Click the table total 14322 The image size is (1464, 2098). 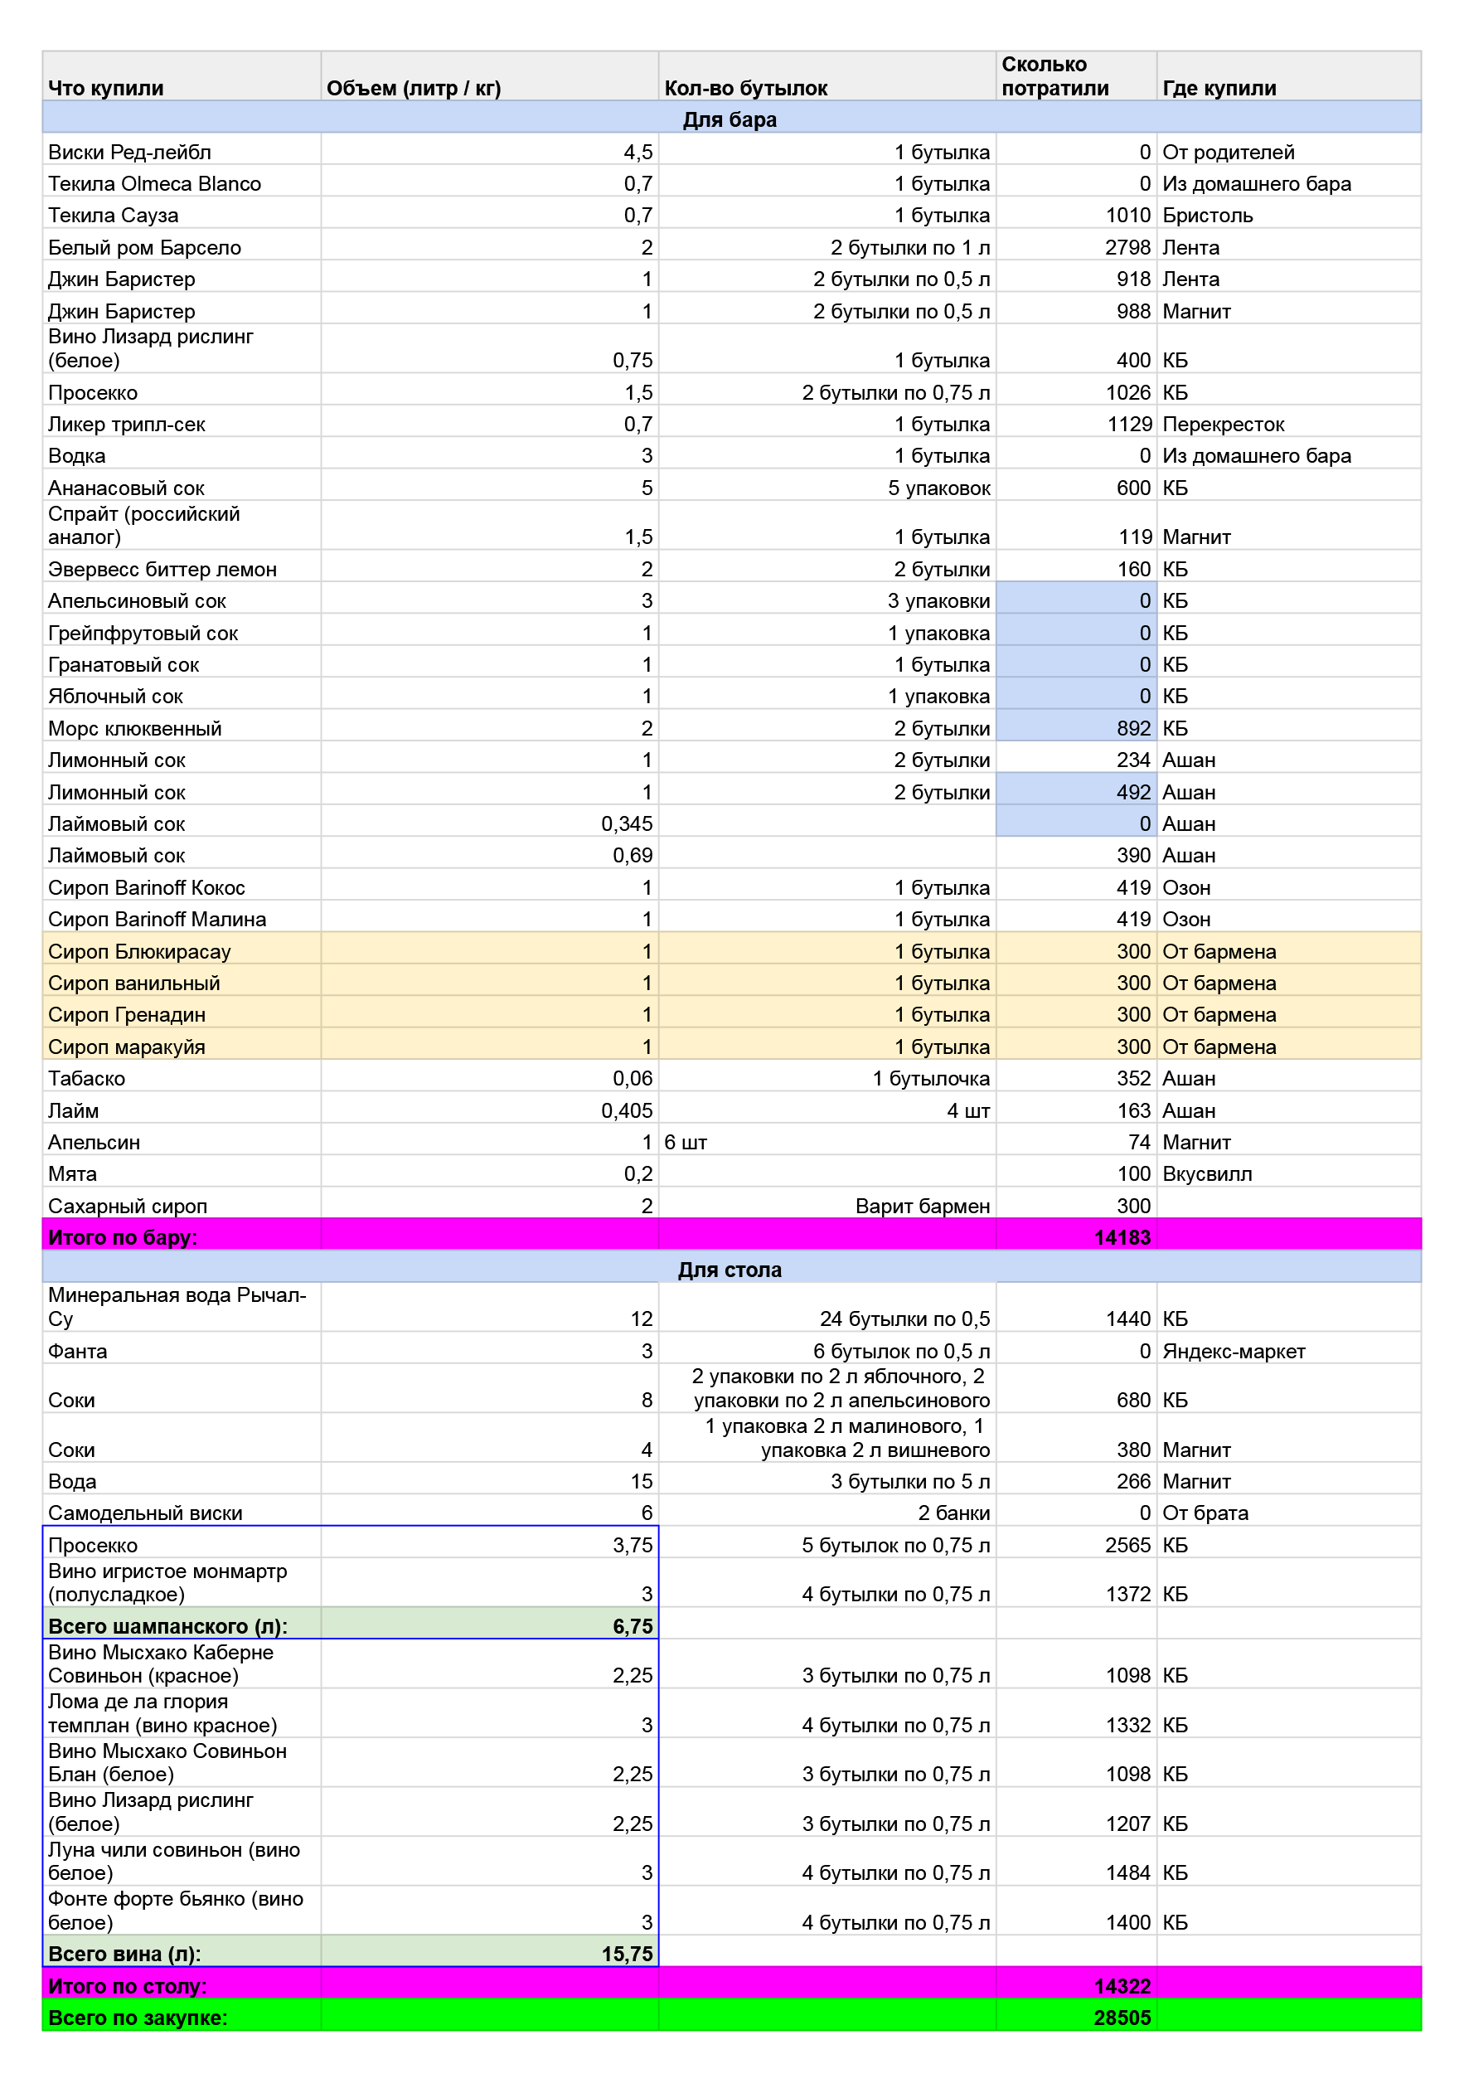click(x=1076, y=1984)
